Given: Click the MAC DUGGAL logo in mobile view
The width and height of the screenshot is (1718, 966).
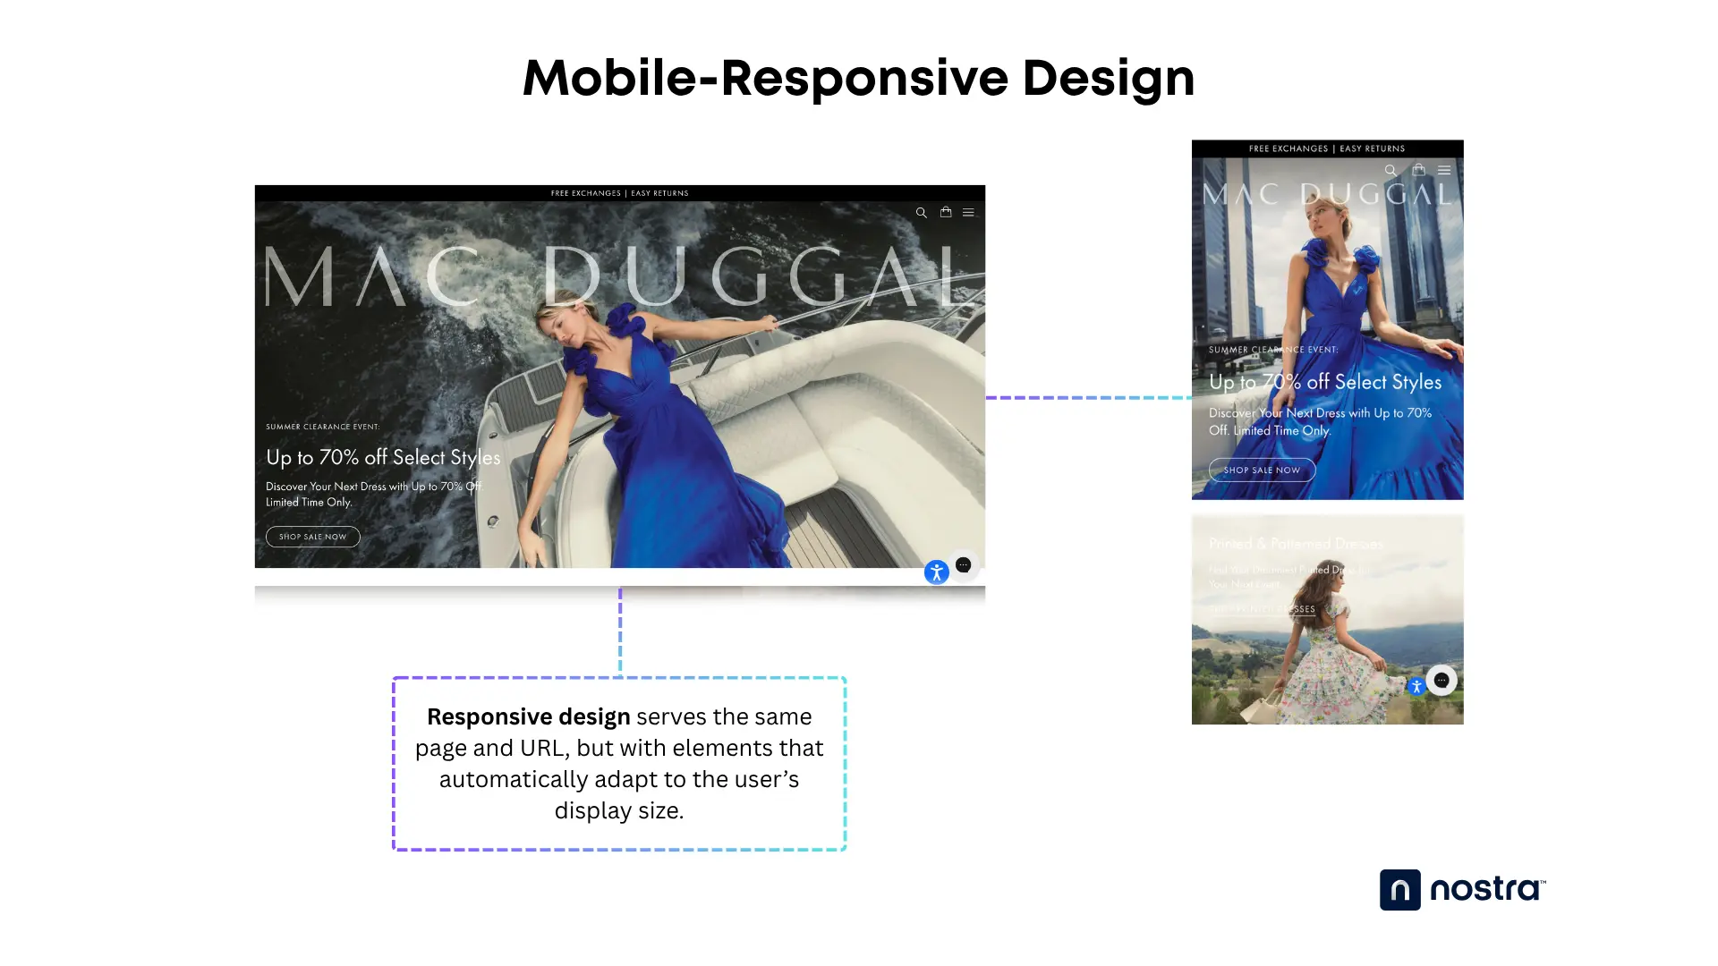Looking at the screenshot, I should pyautogui.click(x=1327, y=194).
